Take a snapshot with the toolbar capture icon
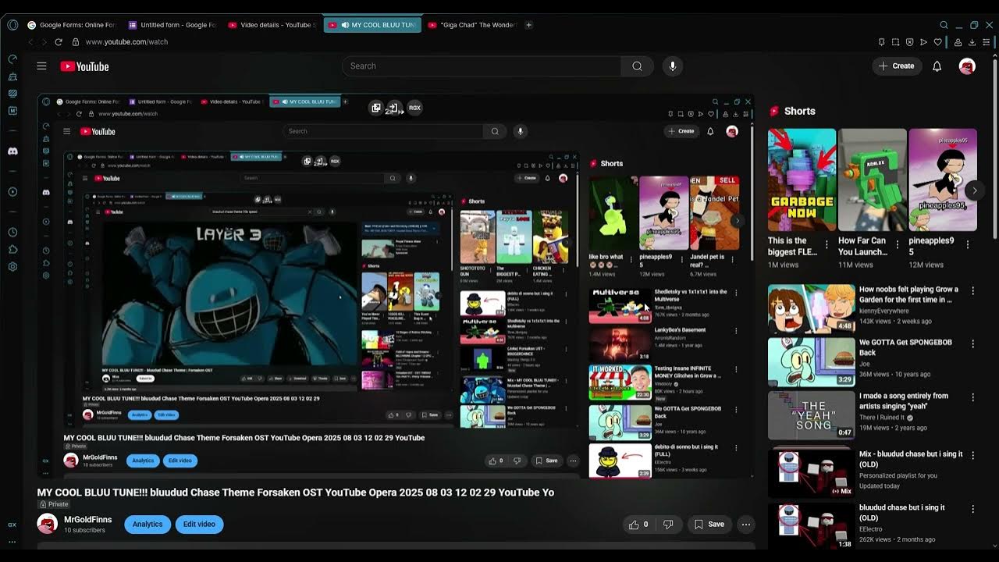999x562 pixels. coord(895,42)
